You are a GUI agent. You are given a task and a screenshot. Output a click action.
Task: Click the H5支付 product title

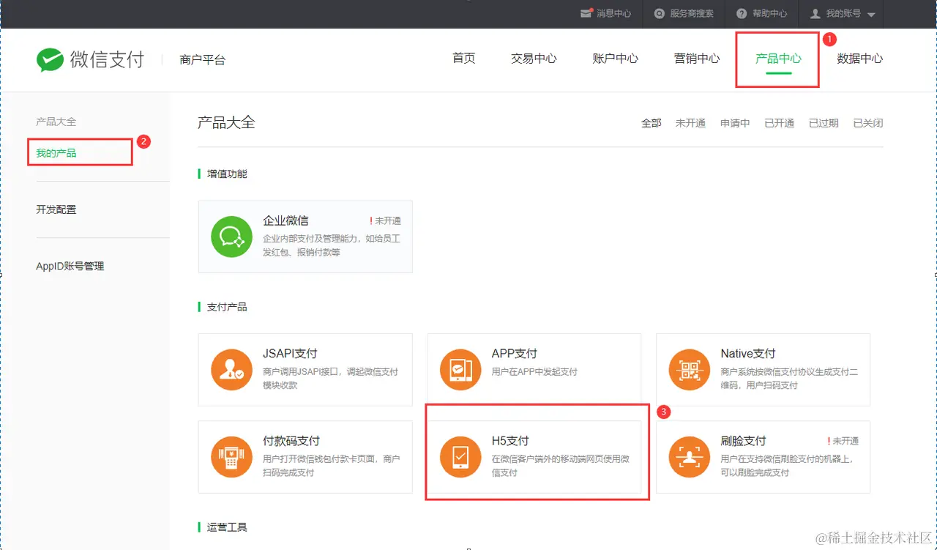pyautogui.click(x=510, y=441)
